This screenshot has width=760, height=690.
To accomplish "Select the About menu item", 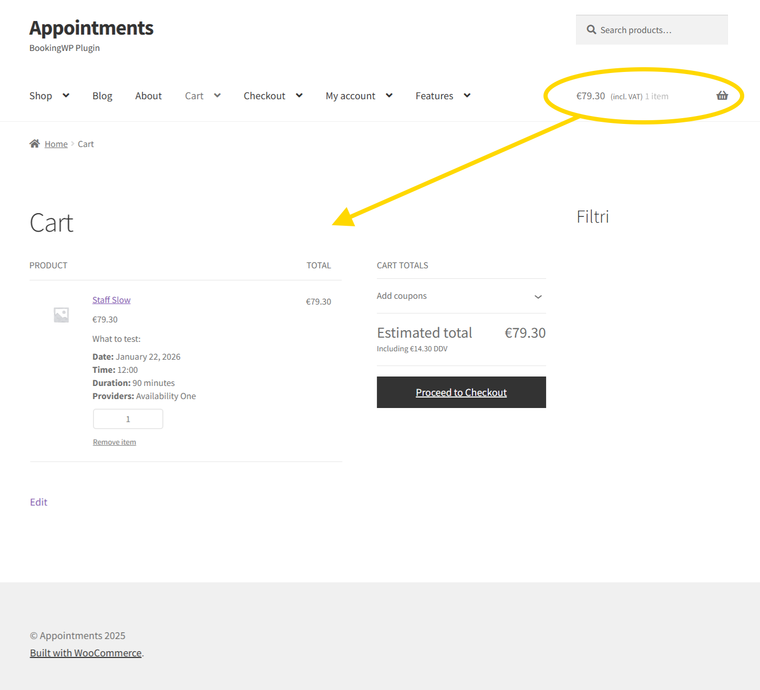I will (148, 96).
